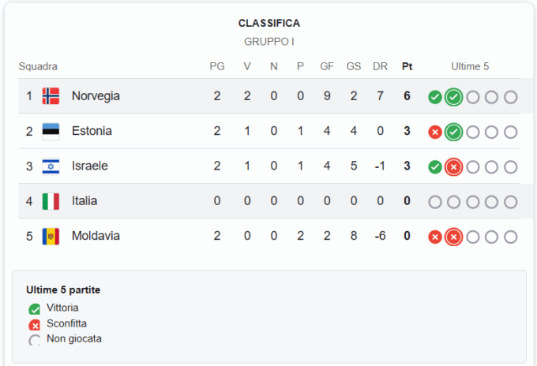The height and width of the screenshot is (366, 537).
Task: Click the DR column header
Action: tap(380, 66)
